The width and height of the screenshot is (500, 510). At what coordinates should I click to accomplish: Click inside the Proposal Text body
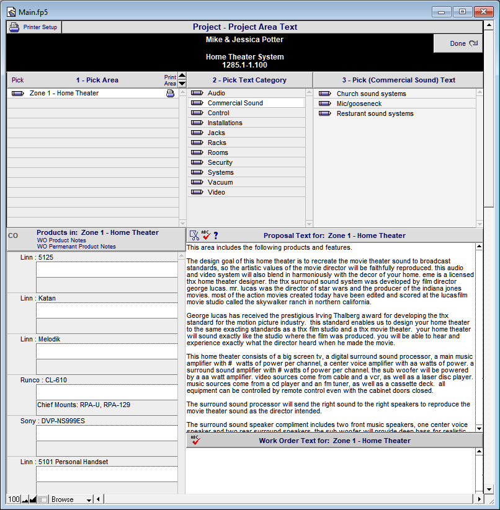pyautogui.click(x=330, y=338)
